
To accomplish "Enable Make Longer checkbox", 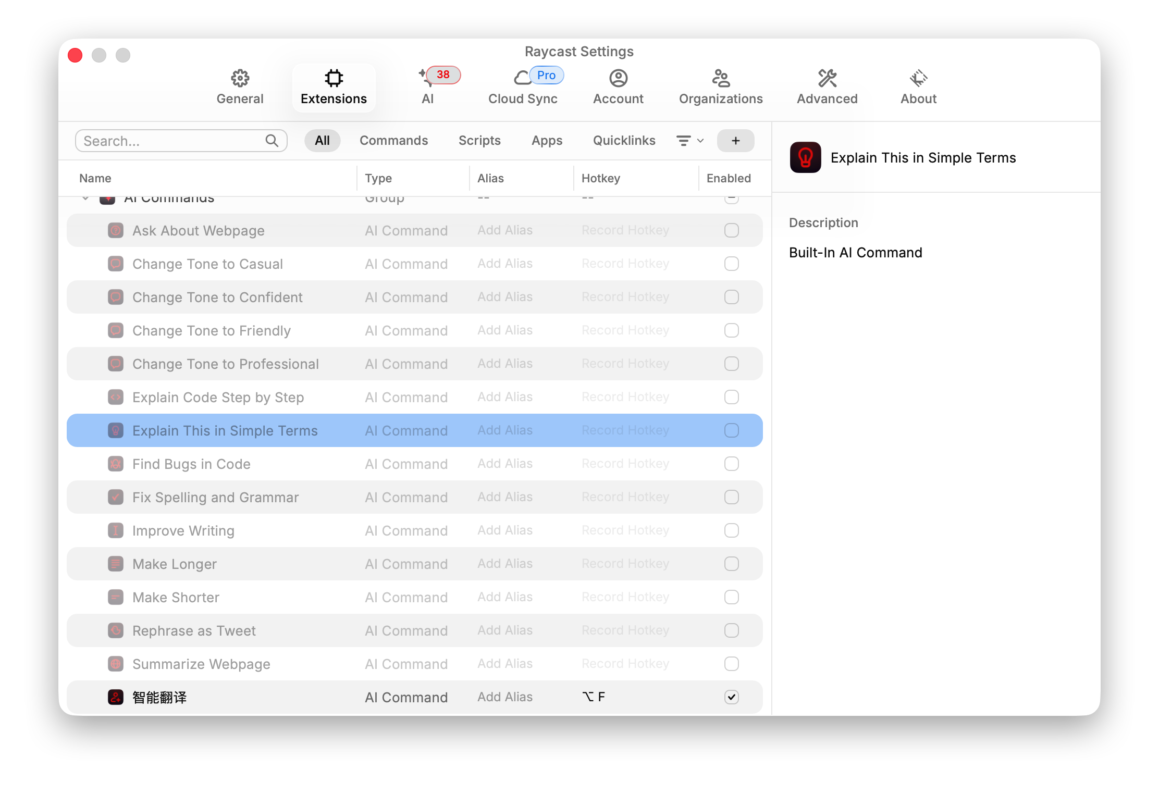I will tap(732, 564).
